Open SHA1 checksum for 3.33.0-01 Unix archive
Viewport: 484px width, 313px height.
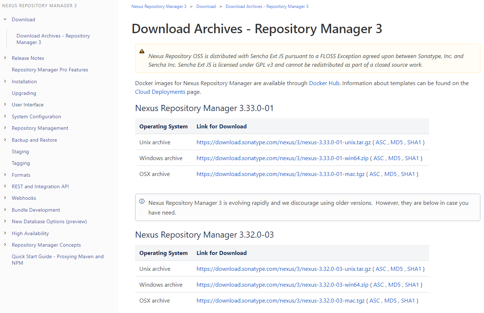coord(414,142)
